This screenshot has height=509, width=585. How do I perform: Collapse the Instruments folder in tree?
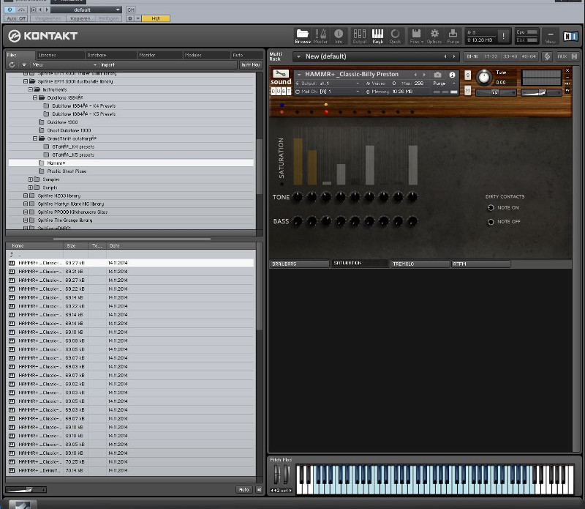[x=31, y=89]
